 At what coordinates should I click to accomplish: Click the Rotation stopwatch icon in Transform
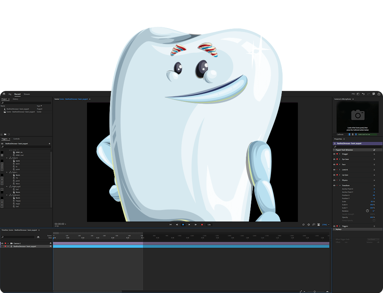[x=368, y=211]
